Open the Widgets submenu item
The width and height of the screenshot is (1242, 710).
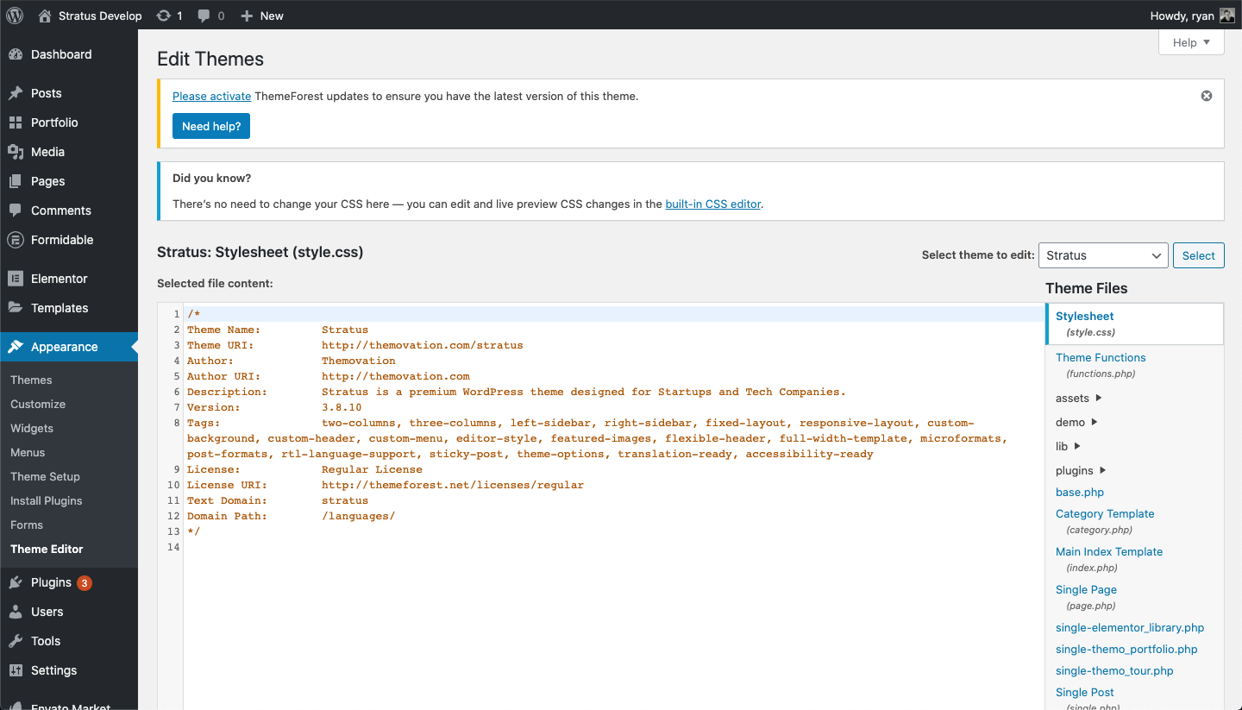pos(32,428)
